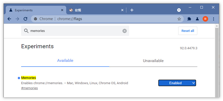Open the tab search dropdown arrow
The image size is (223, 101).
point(179,10)
